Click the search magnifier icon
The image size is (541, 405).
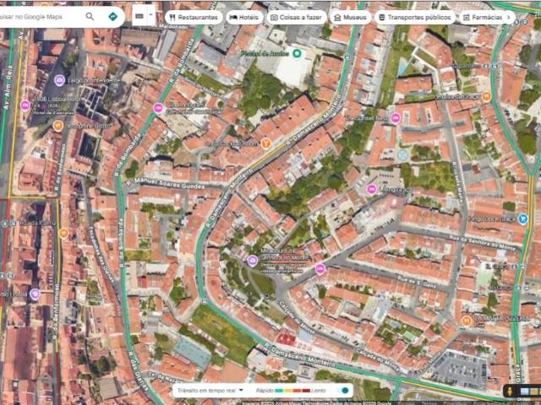[x=90, y=16]
